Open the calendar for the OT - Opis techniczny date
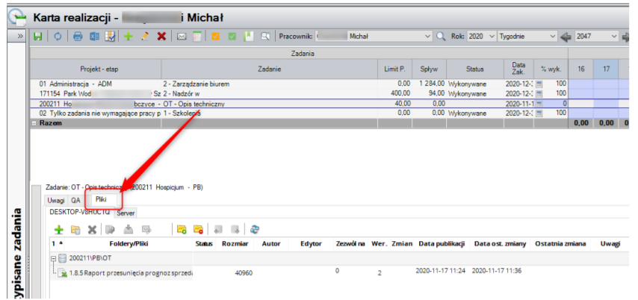This screenshot has width=638, height=300. coord(539,104)
